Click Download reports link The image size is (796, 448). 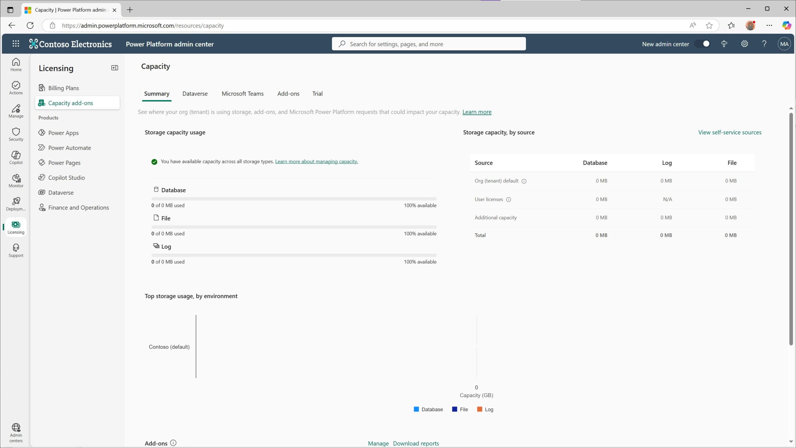tap(416, 443)
